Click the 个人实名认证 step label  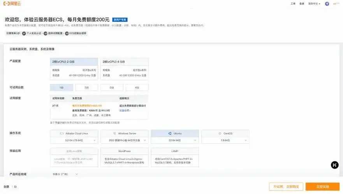(34, 33)
